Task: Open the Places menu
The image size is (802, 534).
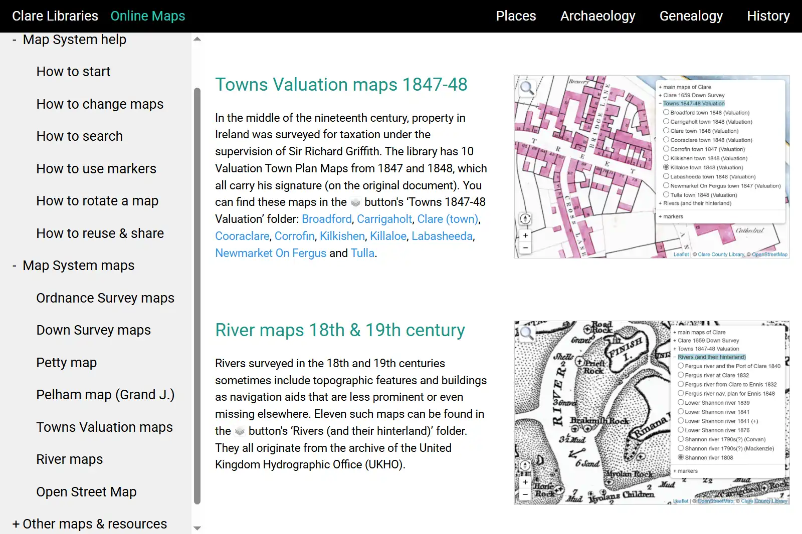Action: 516,16
